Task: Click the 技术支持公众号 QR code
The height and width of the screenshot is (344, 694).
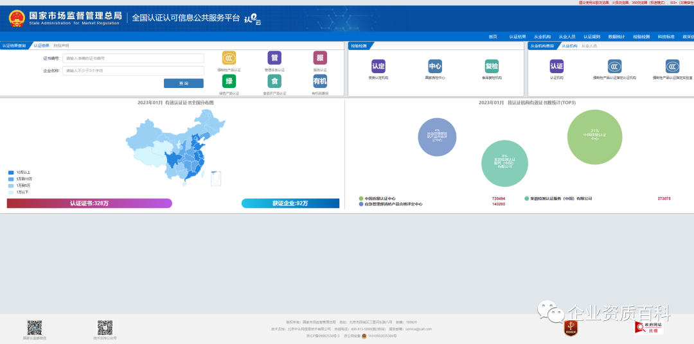Action: 105,328
